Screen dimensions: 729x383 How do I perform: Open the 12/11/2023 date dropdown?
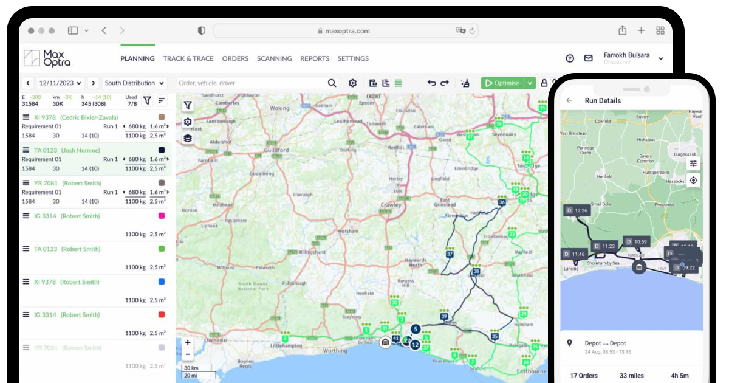pos(60,83)
